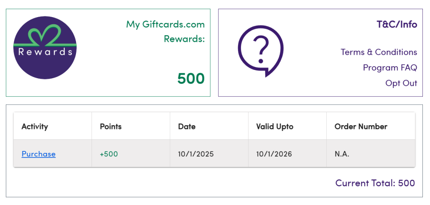Click the N.A. order number cell
Image resolution: width=430 pixels, height=205 pixels.
point(342,154)
